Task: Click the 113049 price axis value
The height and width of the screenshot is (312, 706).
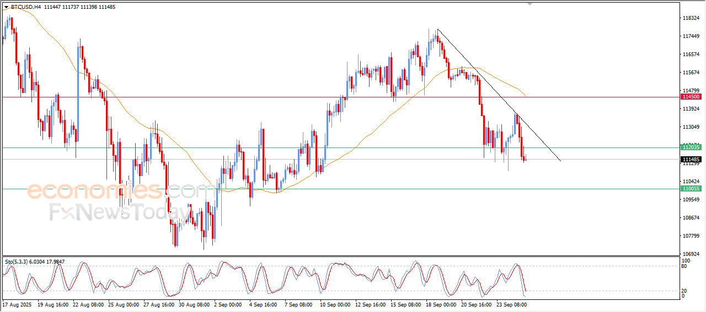Action: pyautogui.click(x=691, y=127)
